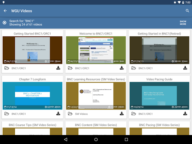Download the Video Pacing Guide video
The image size is (192, 144).
tap(185, 114)
